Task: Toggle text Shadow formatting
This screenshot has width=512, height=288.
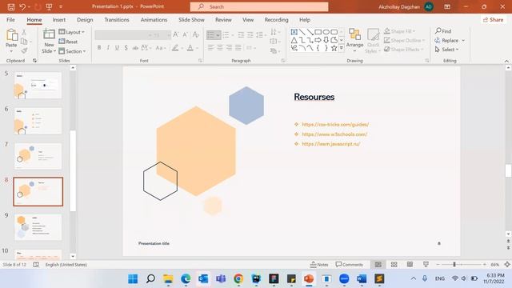Action: pos(126,48)
